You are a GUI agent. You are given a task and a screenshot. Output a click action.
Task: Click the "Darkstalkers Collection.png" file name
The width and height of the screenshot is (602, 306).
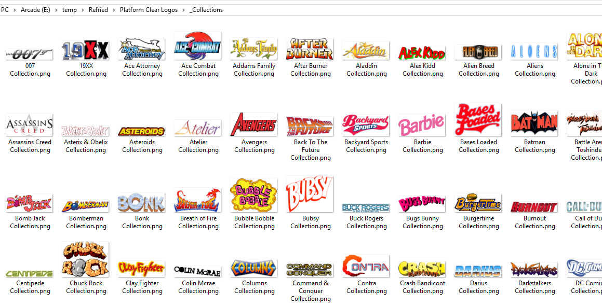coord(534,287)
